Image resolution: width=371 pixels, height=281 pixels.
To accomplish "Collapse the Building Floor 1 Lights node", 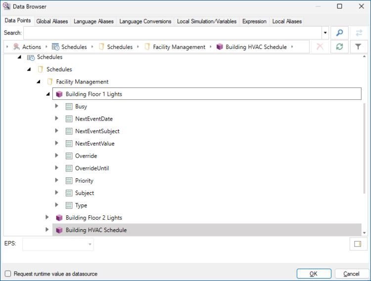I will [x=47, y=94].
